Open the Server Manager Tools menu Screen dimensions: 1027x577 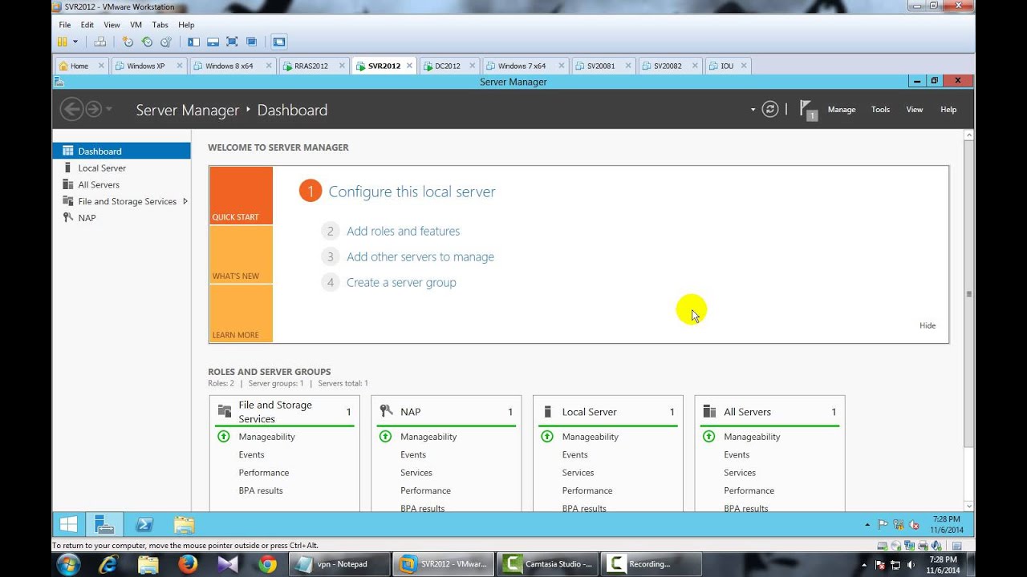[880, 109]
